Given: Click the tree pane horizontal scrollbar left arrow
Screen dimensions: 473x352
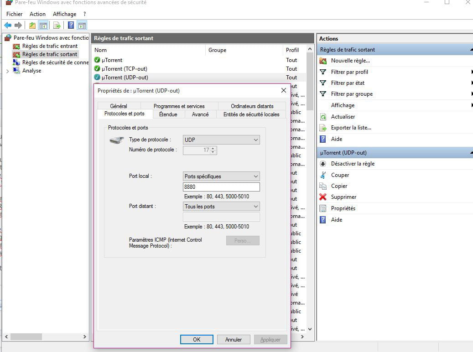Looking at the screenshot, I should point(6,336).
